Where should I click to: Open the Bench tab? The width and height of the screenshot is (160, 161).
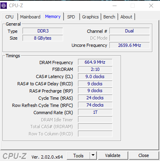(x=109, y=17)
